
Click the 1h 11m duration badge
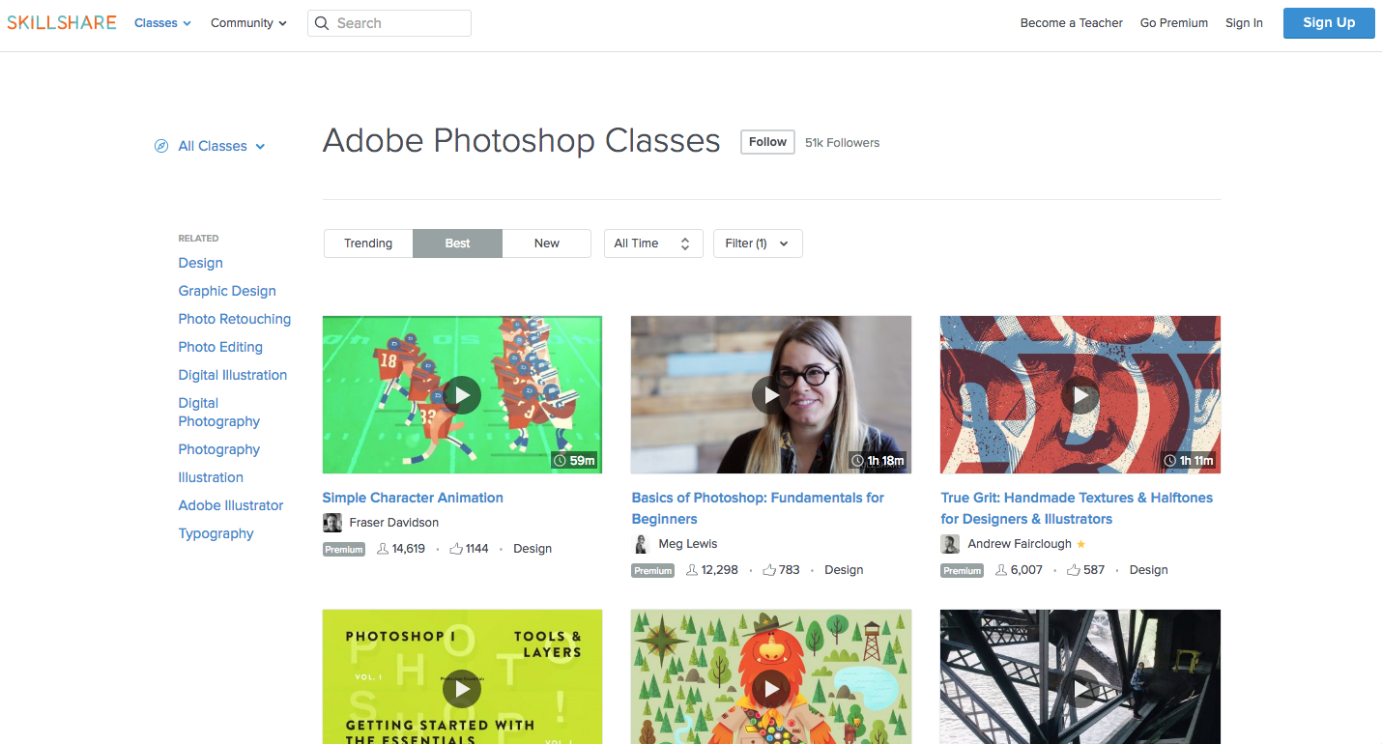[1189, 461]
